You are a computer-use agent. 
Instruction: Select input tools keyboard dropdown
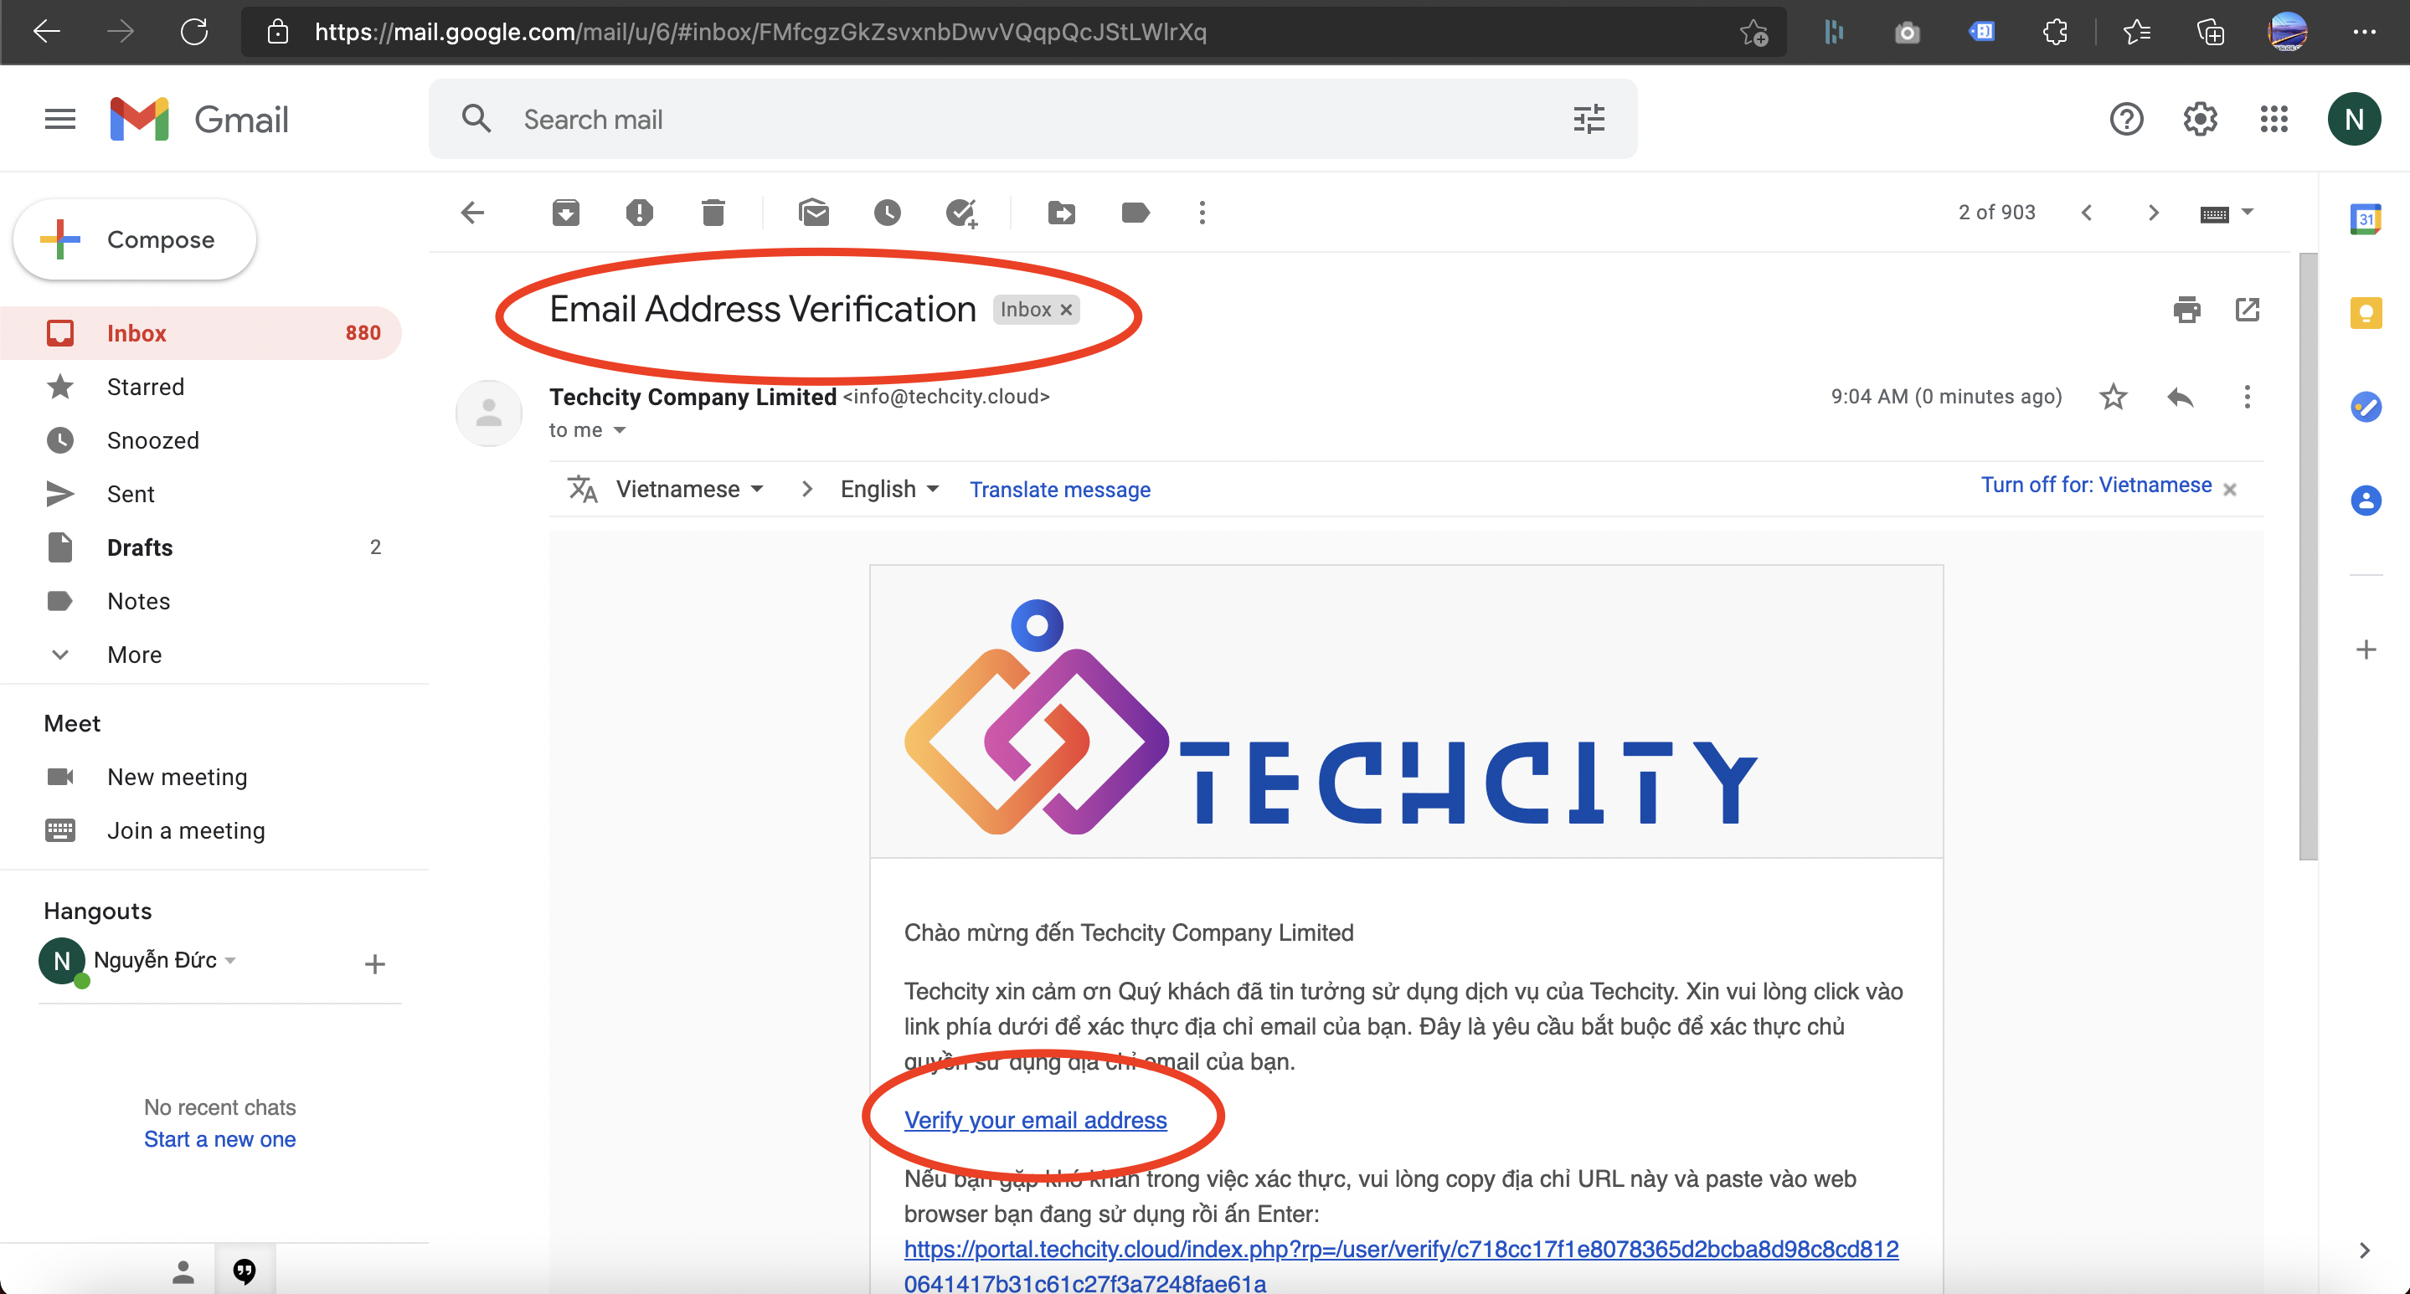[x=2227, y=213]
